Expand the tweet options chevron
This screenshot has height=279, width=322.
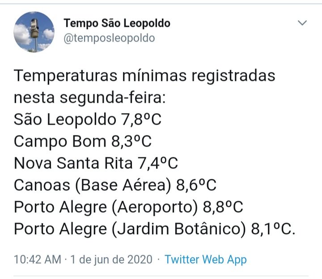click(x=302, y=23)
